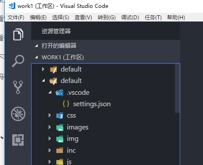203x165 pixels.
Task: Open the 帮助(H) menu
Action: coord(176,18)
